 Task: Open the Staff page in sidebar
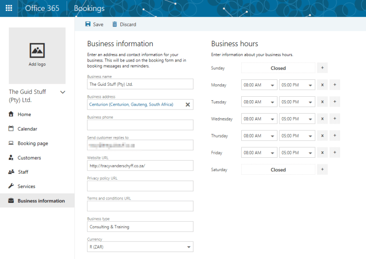[x=23, y=172]
